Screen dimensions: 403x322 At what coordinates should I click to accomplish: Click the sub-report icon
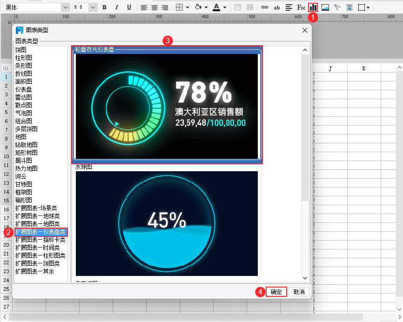click(x=349, y=7)
